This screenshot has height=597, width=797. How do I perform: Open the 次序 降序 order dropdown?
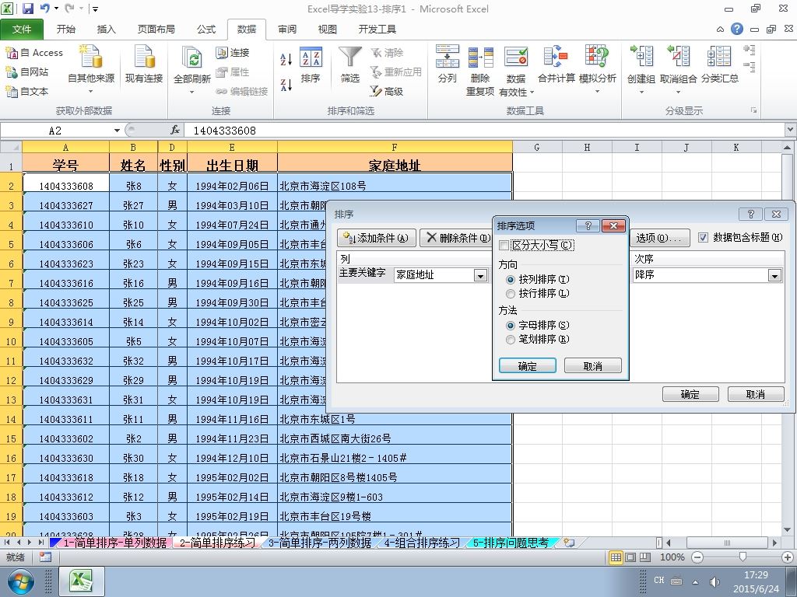(774, 276)
